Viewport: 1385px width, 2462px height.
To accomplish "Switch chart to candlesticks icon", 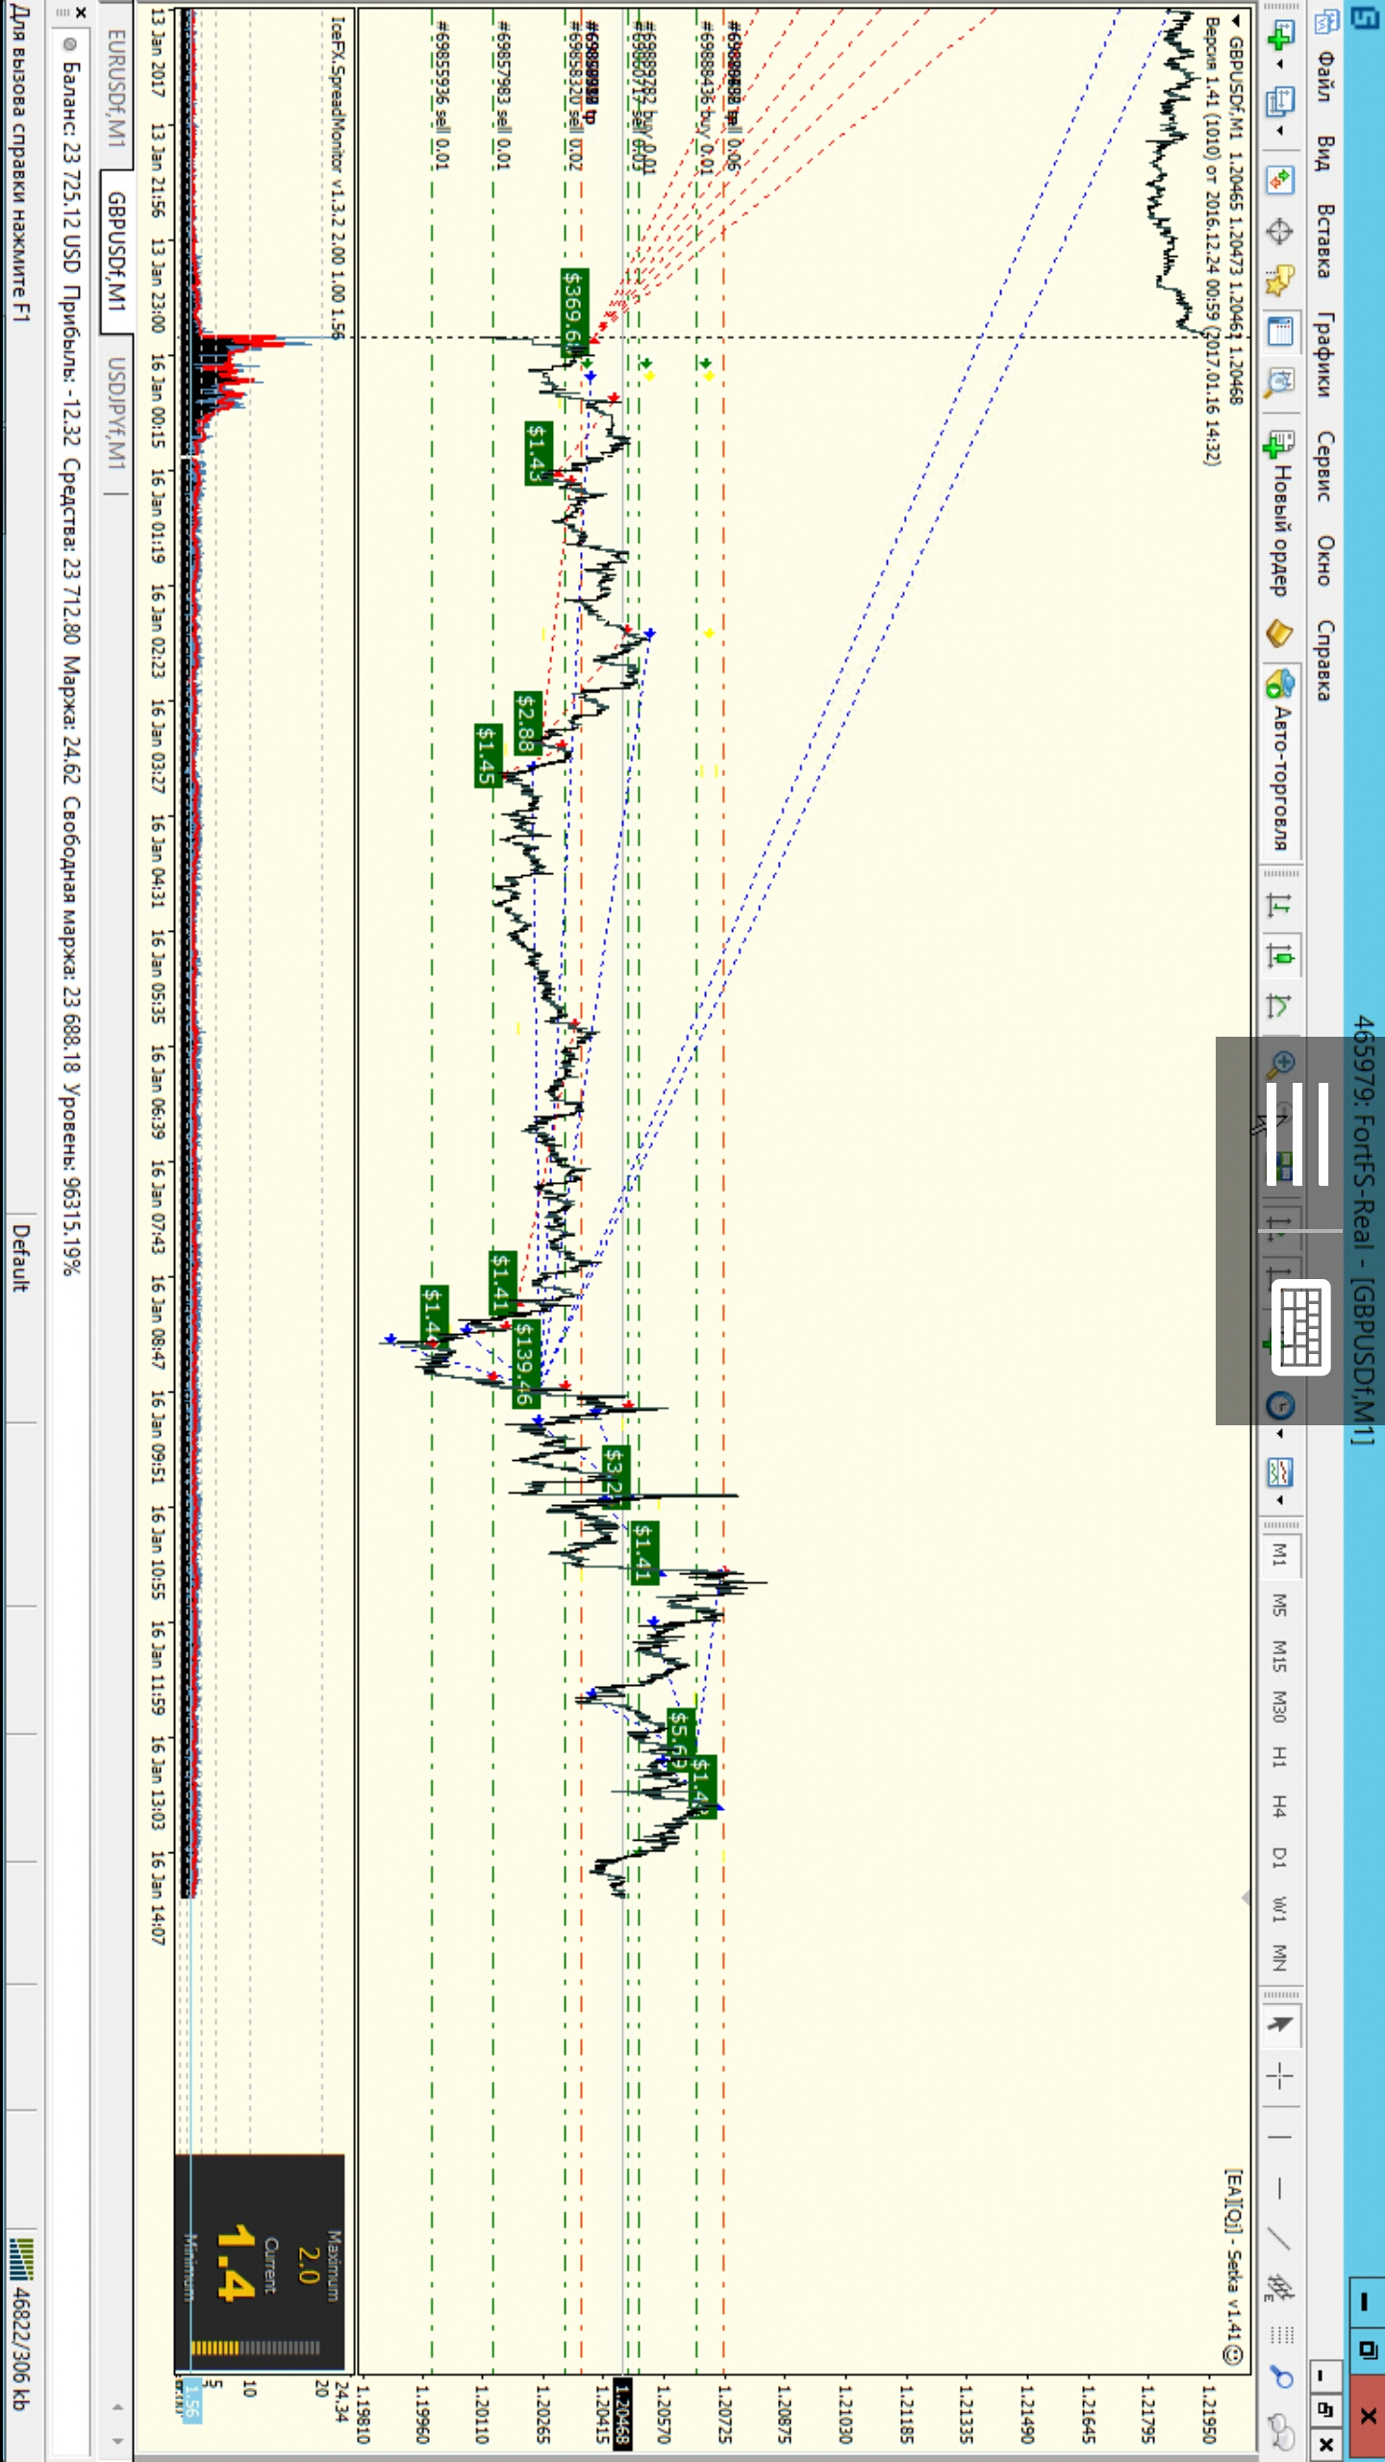I will (x=1280, y=956).
